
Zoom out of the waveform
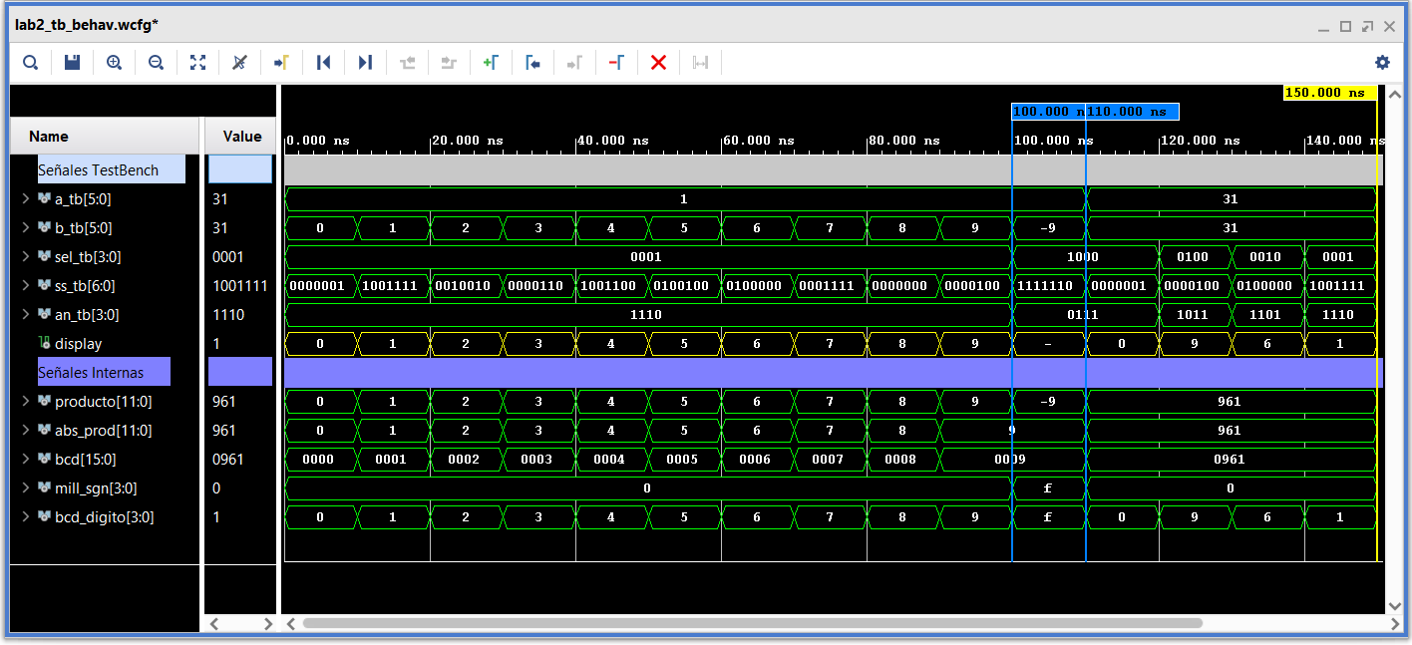[157, 63]
